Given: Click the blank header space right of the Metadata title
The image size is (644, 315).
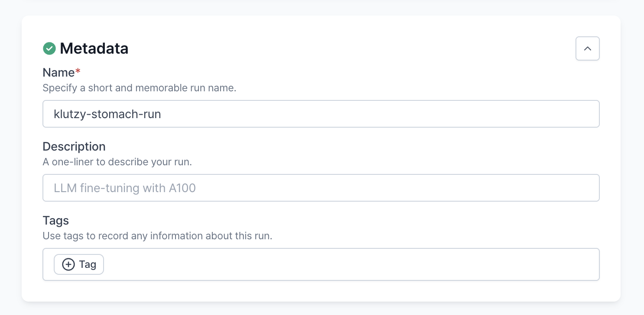Looking at the screenshot, I should pos(347,48).
